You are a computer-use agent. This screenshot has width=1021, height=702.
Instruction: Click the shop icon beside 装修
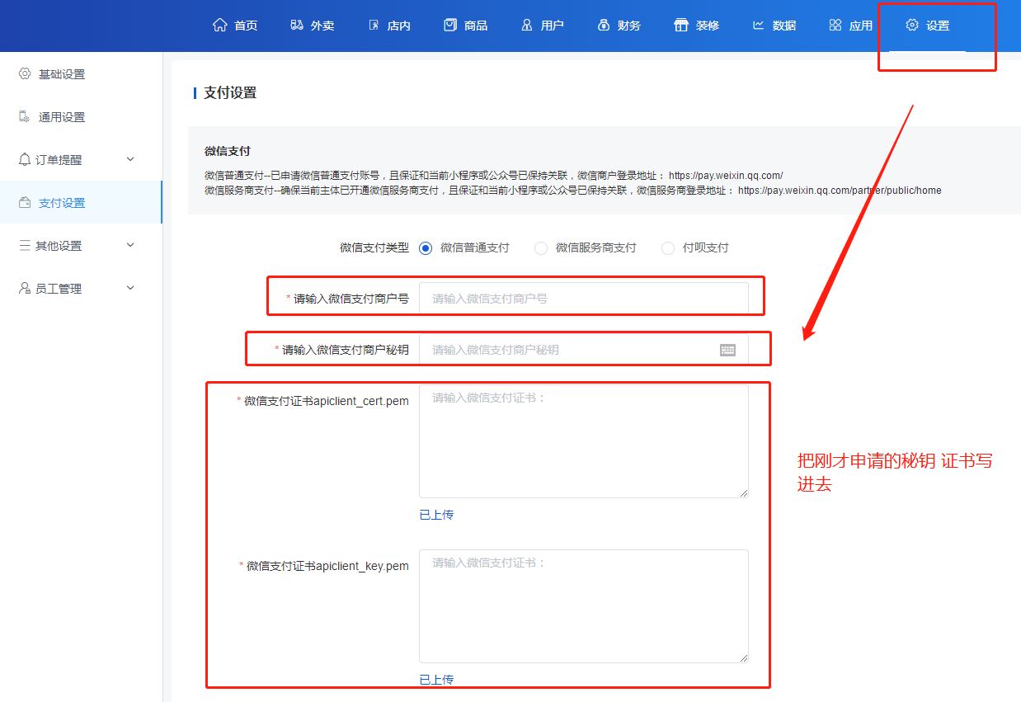click(680, 25)
